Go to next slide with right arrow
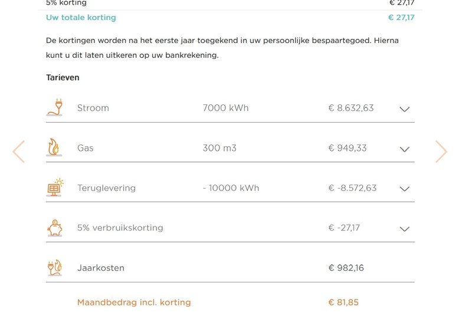The height and width of the screenshot is (329, 472). pos(441,152)
